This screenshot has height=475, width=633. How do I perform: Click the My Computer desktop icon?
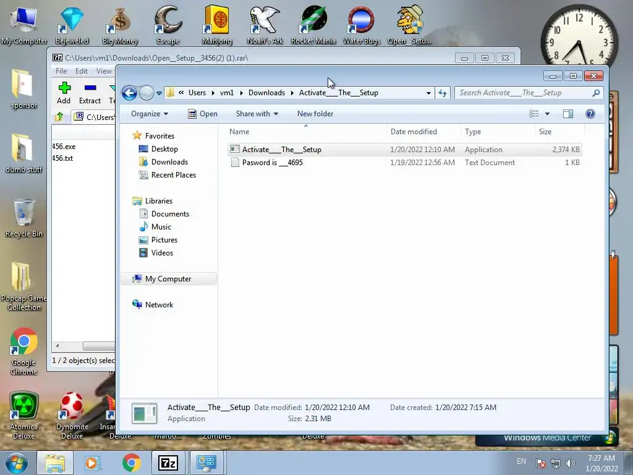click(24, 26)
